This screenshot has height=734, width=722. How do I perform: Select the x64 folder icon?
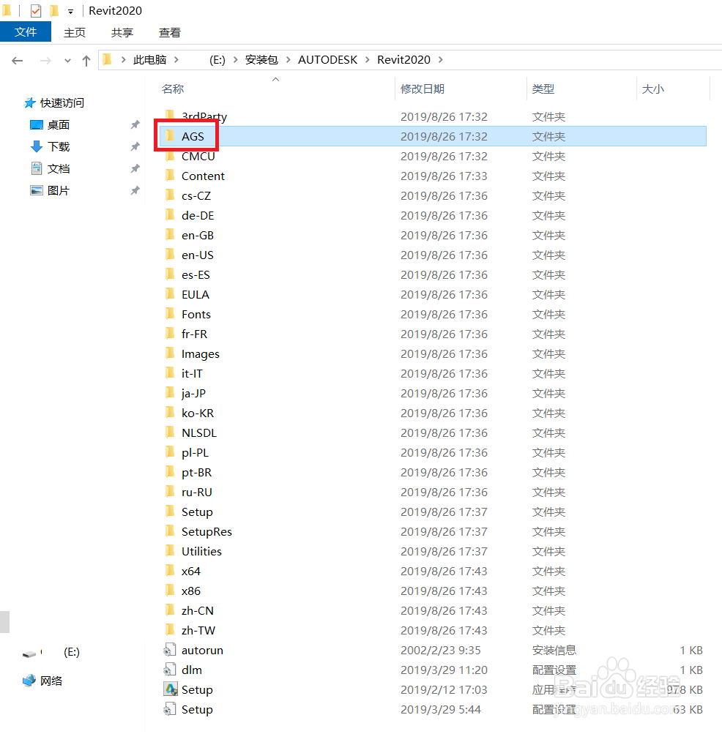coord(170,571)
